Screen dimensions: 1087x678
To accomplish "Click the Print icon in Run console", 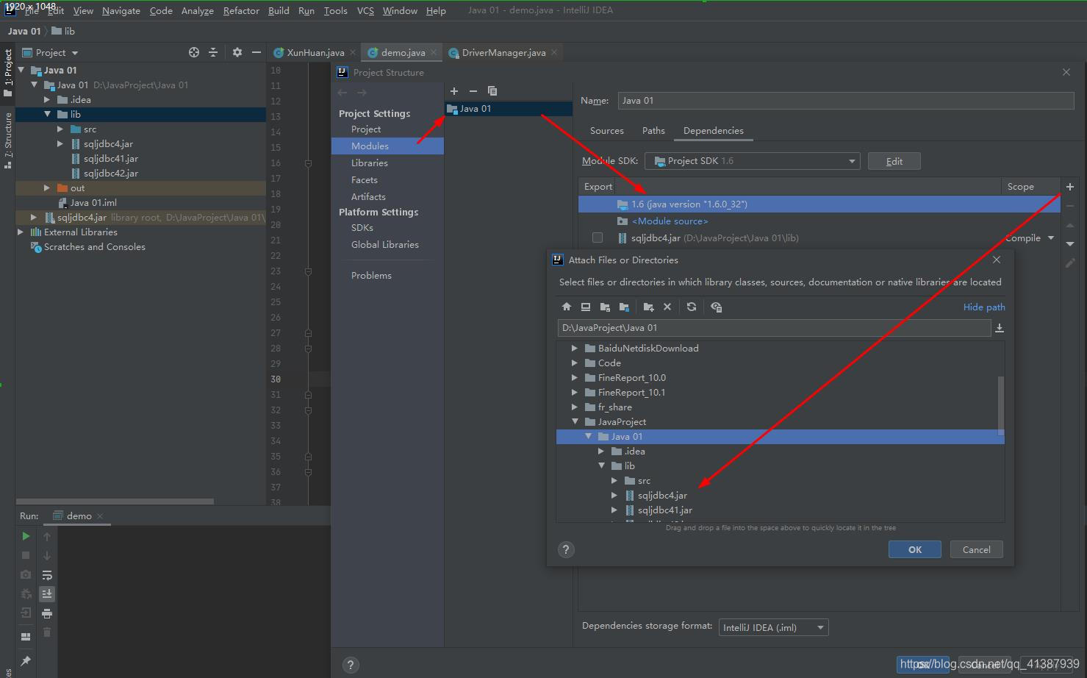I will [x=47, y=613].
